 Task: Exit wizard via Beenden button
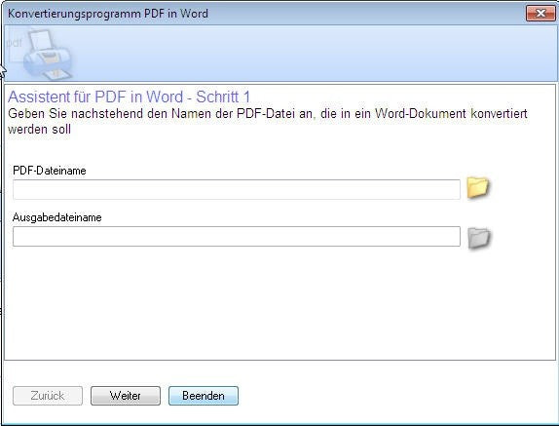[x=204, y=396]
